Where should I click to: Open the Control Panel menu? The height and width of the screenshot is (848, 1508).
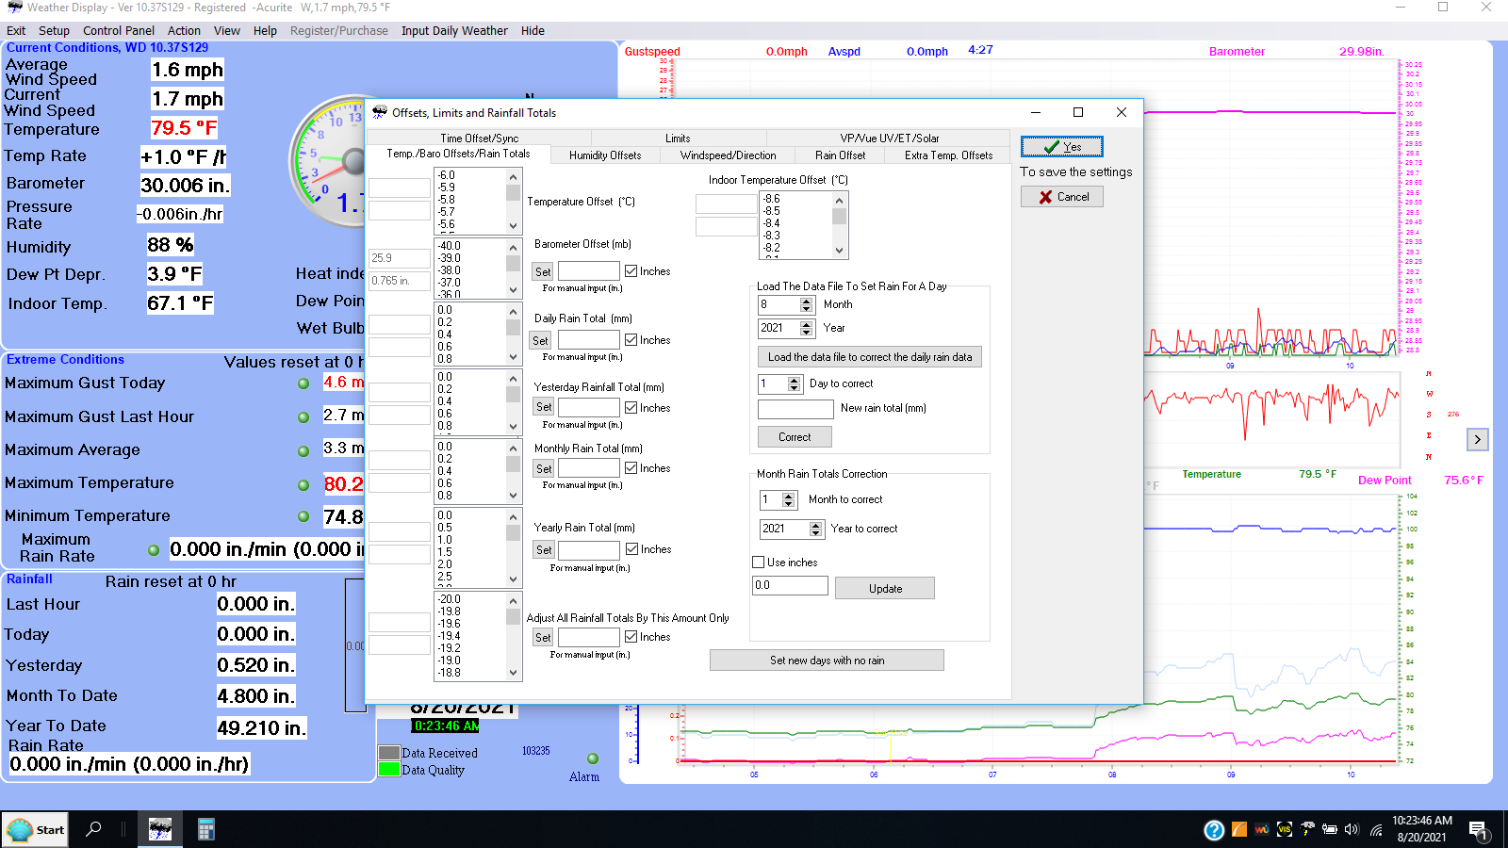pos(119,30)
